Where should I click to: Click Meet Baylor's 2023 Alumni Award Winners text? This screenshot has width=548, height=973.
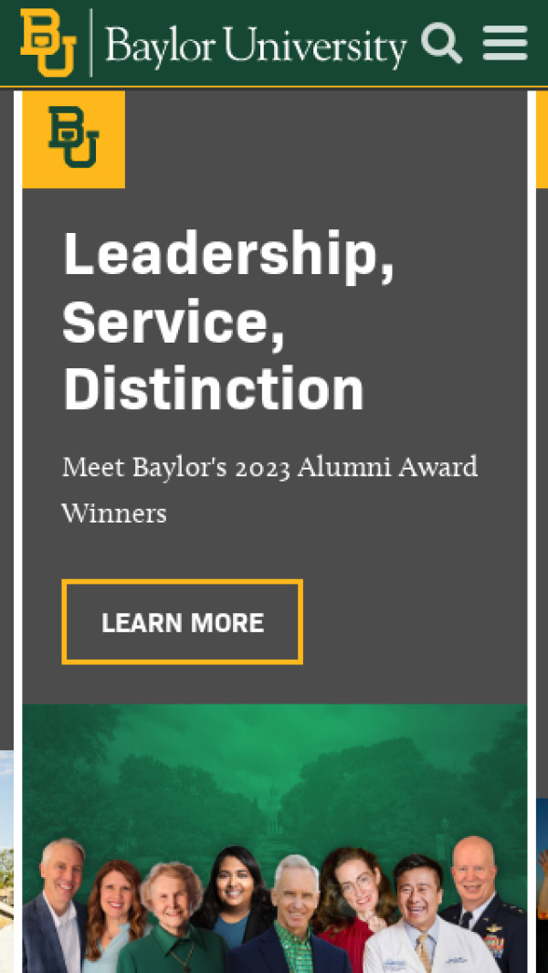[x=269, y=490]
